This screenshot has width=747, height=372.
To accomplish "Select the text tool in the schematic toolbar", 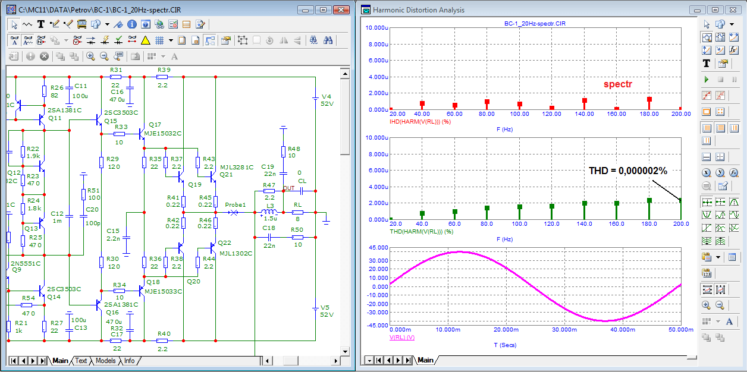I will (41, 24).
